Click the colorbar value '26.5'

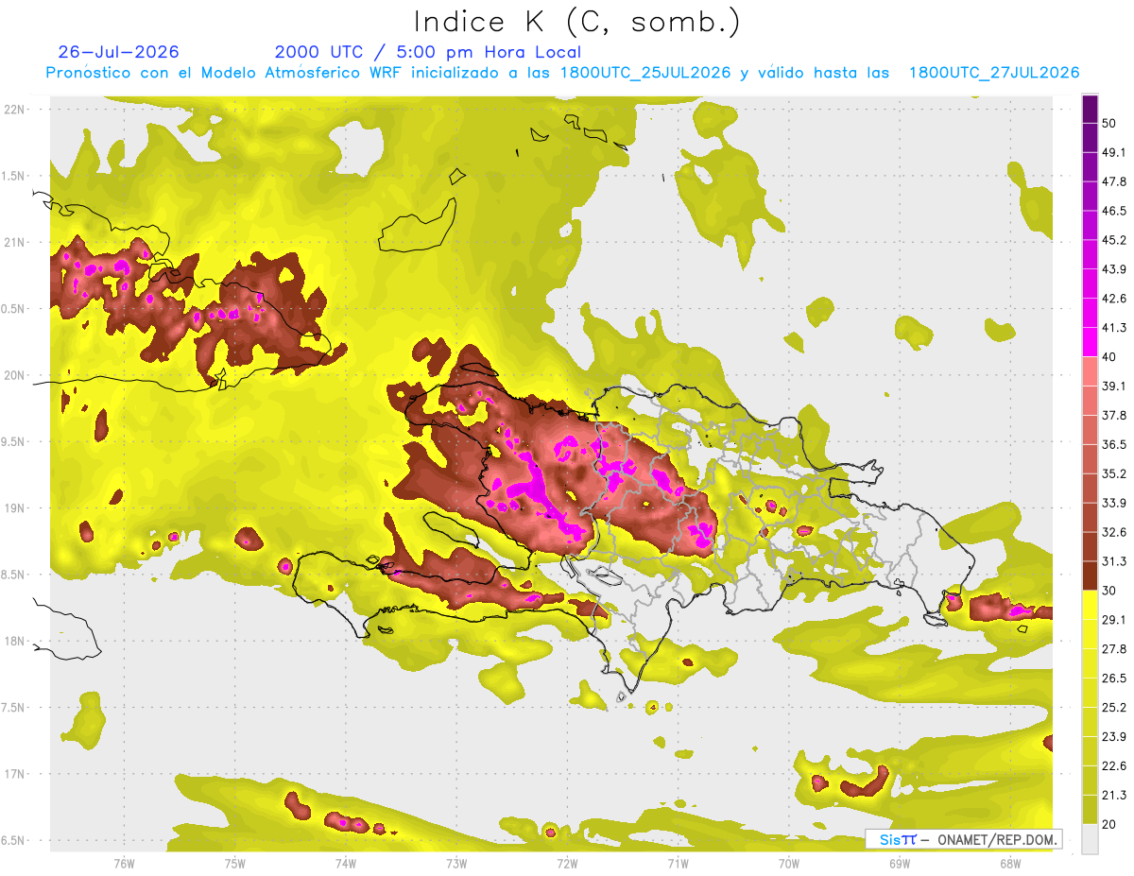[1114, 678]
